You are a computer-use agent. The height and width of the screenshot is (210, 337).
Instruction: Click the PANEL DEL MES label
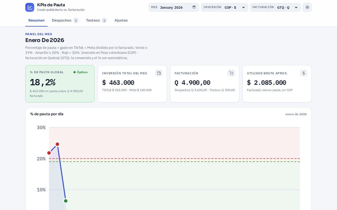point(39,34)
